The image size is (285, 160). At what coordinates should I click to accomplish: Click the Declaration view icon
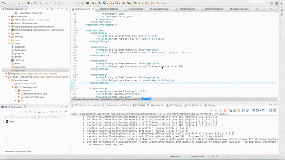point(103,105)
